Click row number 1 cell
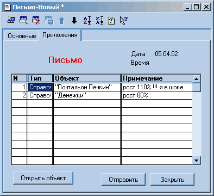The image size is (214, 196). coord(20,87)
